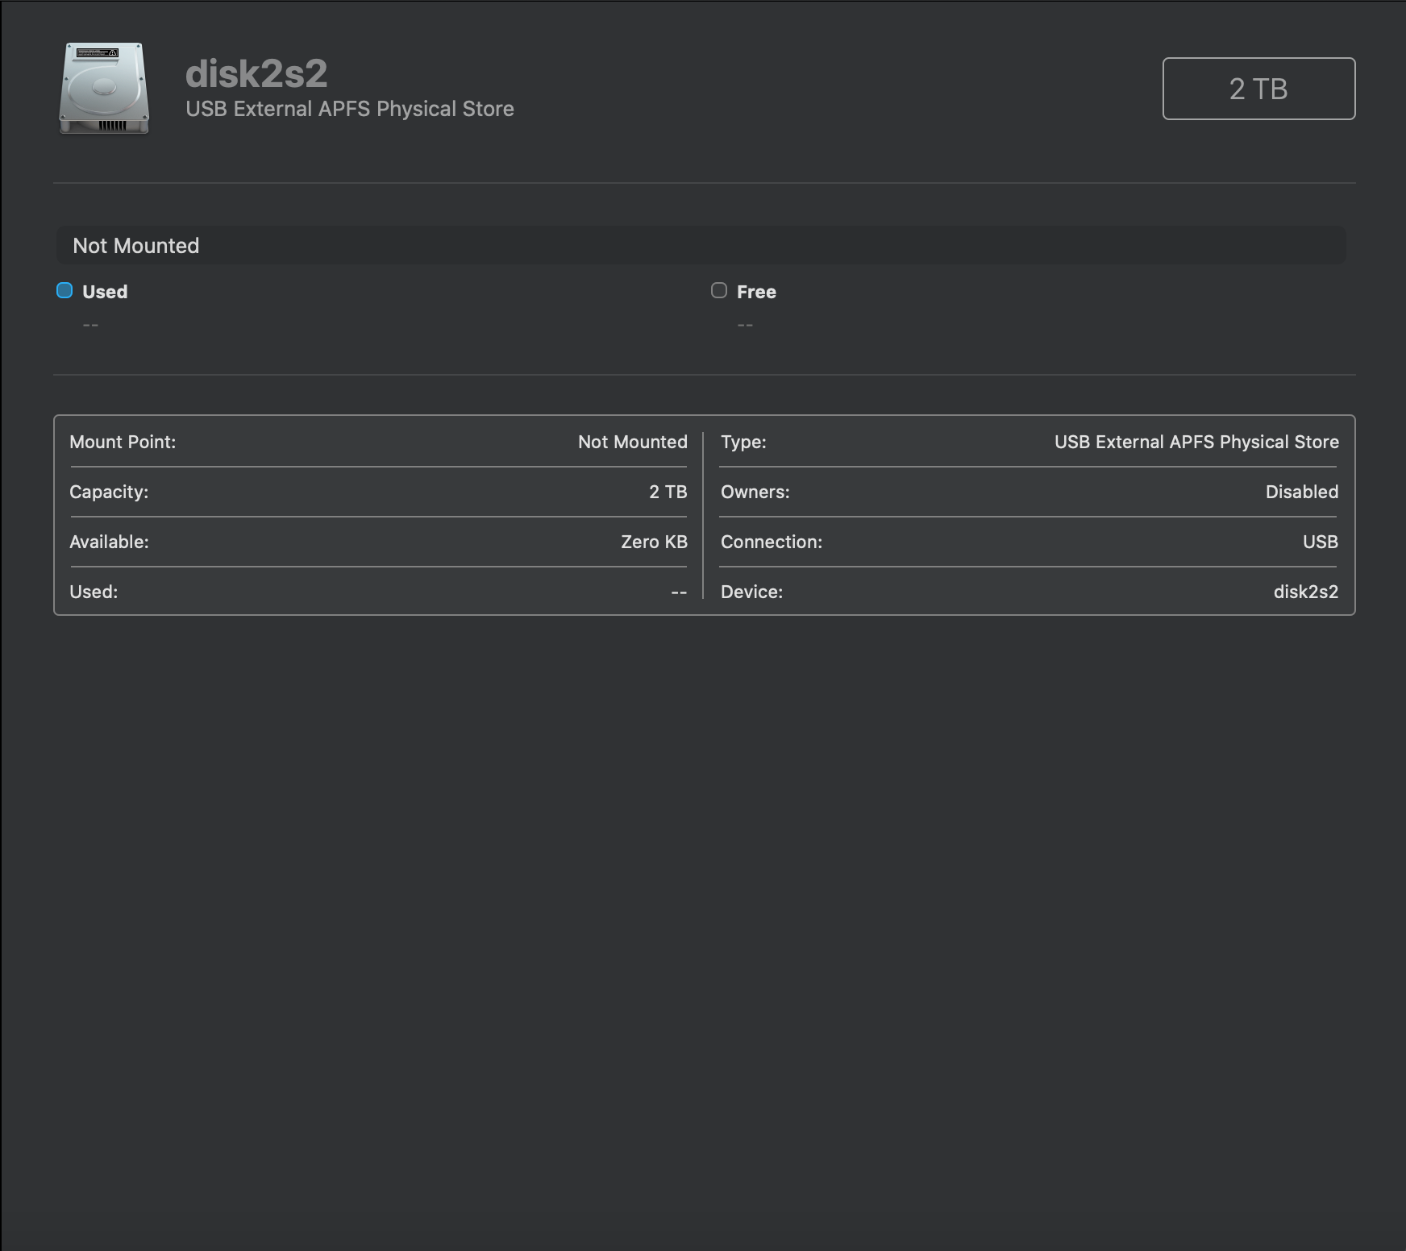The image size is (1406, 1251).
Task: Click the subtitle under the disk2s2 heading
Action: click(x=350, y=109)
